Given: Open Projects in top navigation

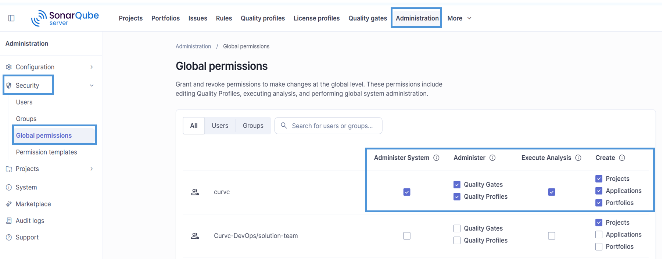Looking at the screenshot, I should pos(130,18).
